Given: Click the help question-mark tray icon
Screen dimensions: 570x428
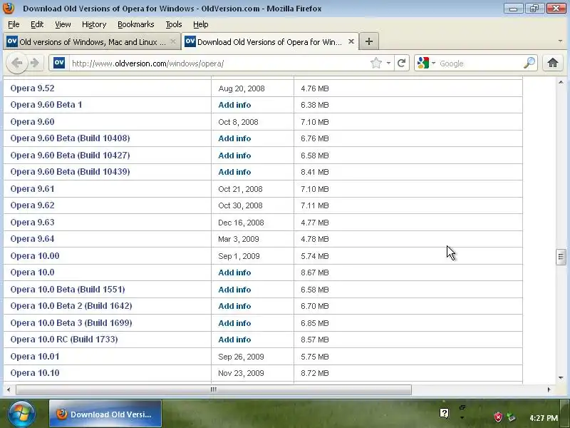Looking at the screenshot, I should (x=444, y=413).
